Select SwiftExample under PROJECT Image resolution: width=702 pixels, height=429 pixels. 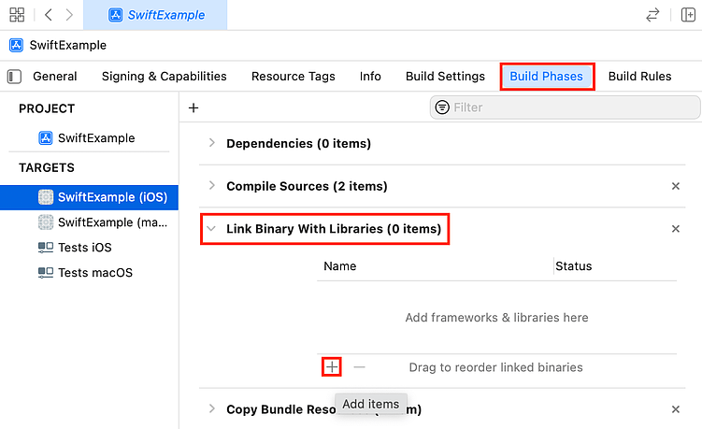pos(89,138)
